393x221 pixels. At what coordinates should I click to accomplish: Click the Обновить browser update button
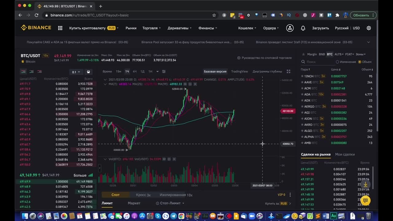(x=363, y=15)
